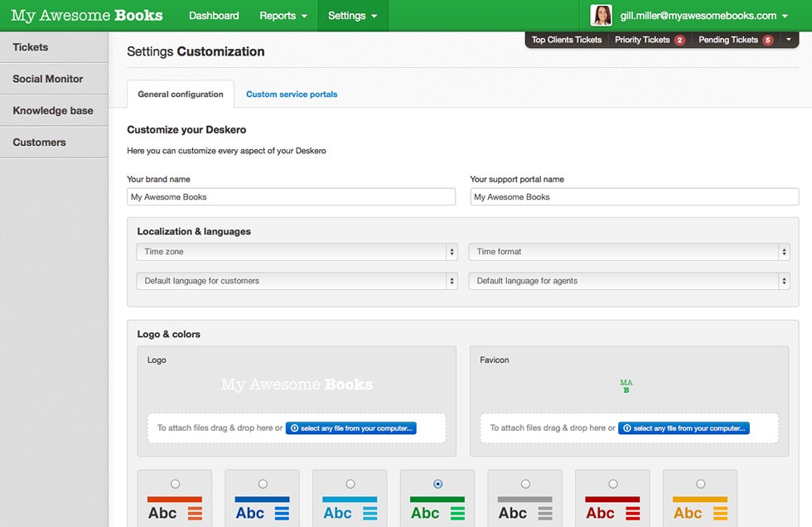Click the Priority Tickets count badge 2
The image size is (812, 527).
[x=679, y=40]
